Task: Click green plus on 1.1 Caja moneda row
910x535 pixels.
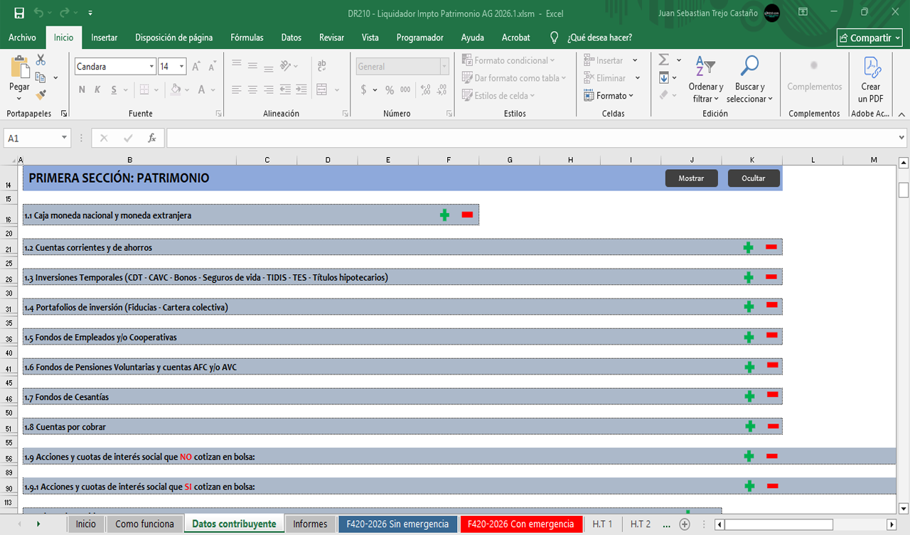Action: [445, 215]
